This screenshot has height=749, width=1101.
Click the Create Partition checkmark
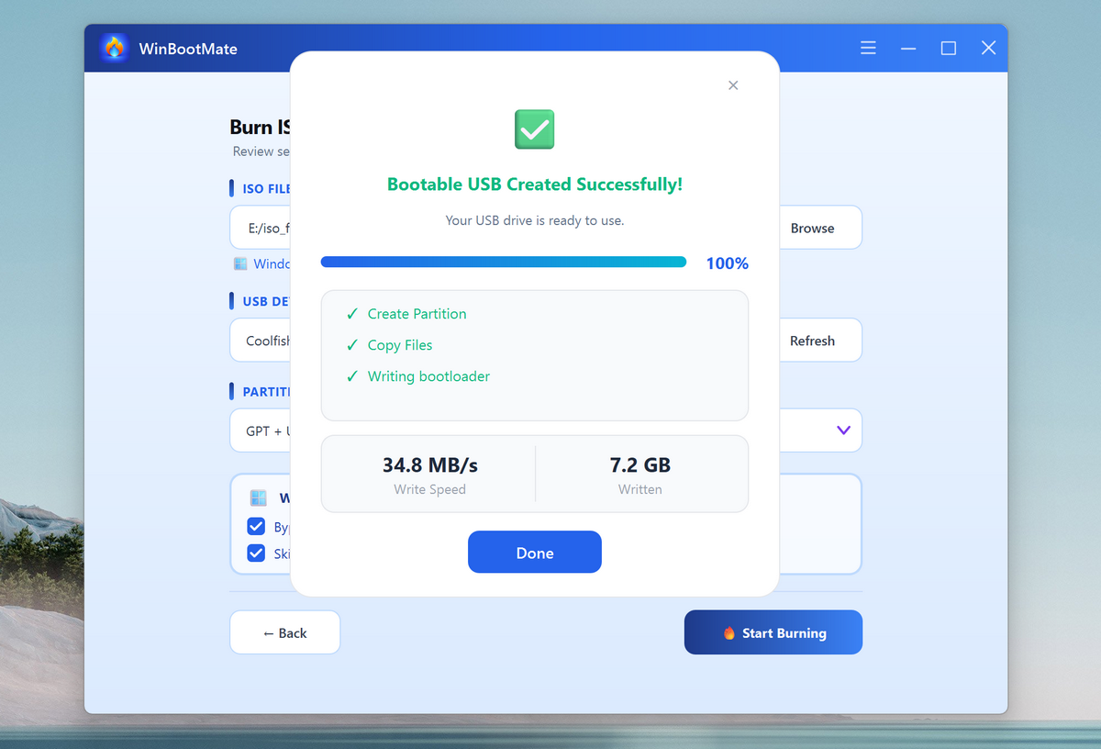point(352,314)
